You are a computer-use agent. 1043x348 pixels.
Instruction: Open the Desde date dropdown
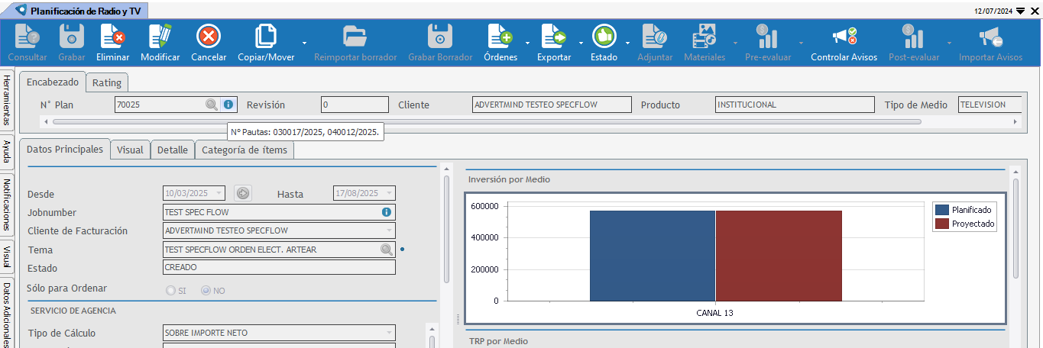220,194
